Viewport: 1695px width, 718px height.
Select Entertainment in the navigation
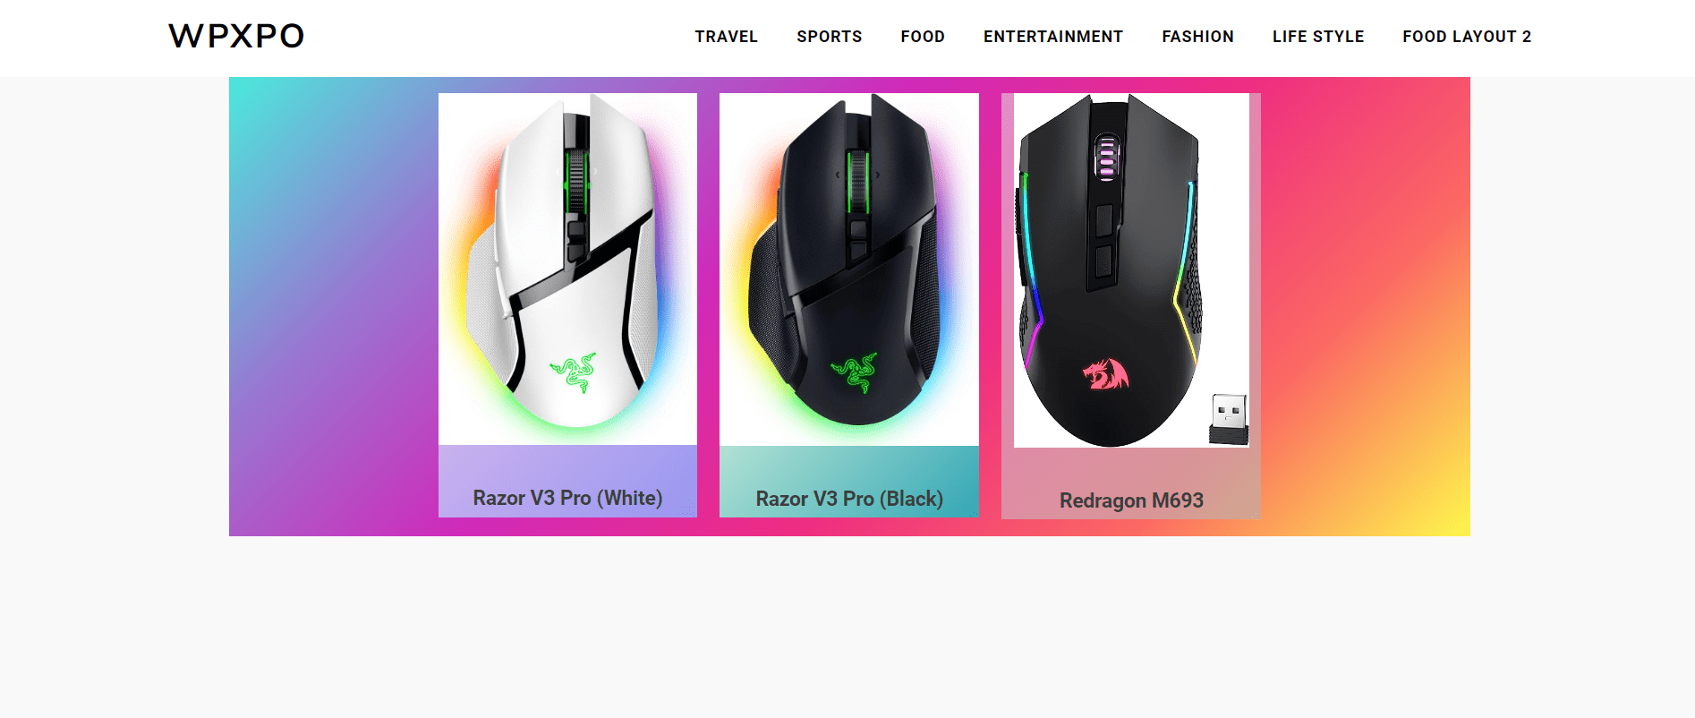(x=1052, y=37)
